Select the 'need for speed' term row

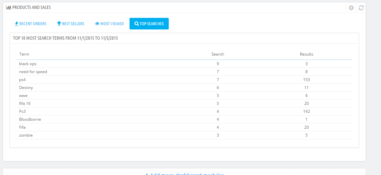184,72
